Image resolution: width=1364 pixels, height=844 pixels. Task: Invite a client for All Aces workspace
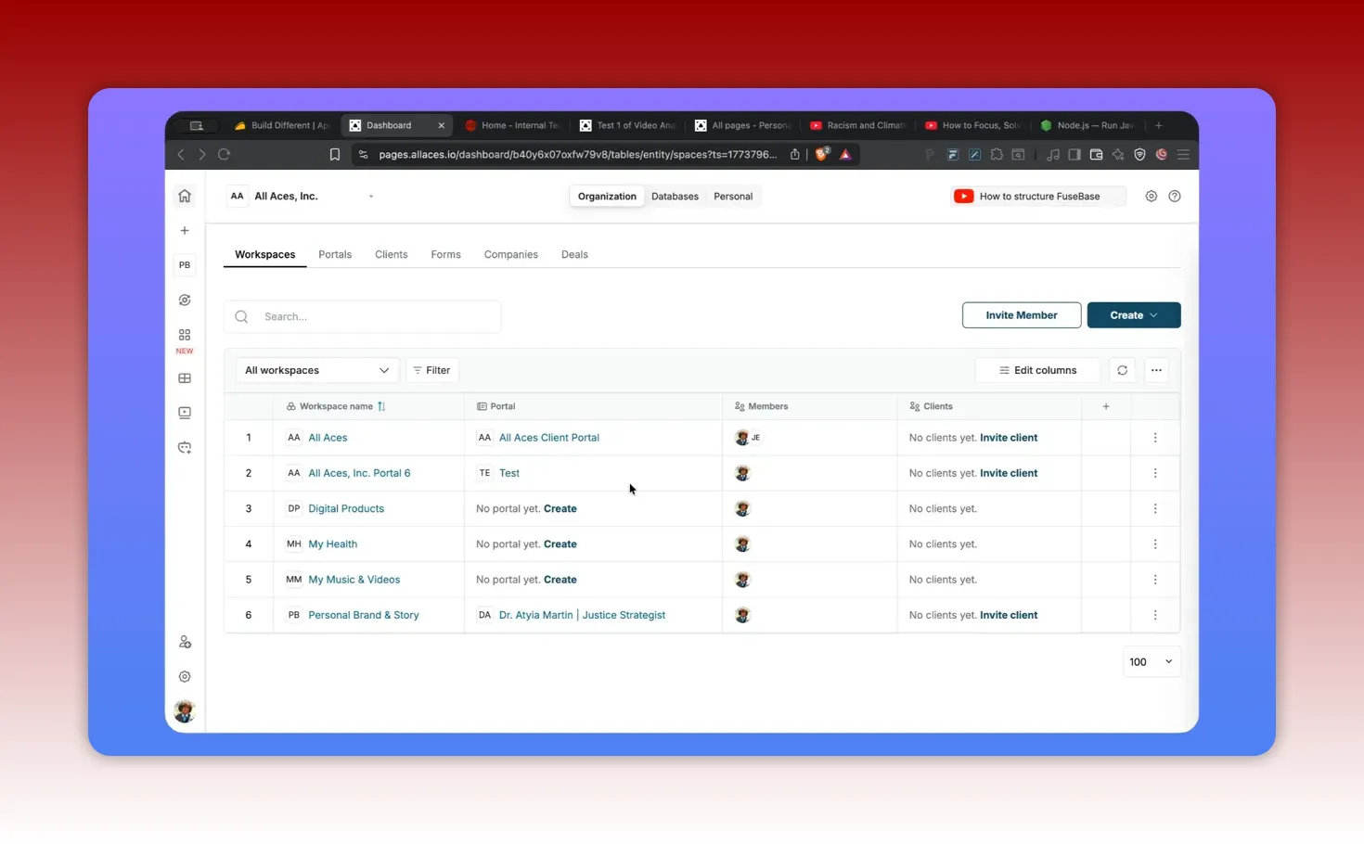pyautogui.click(x=1009, y=437)
